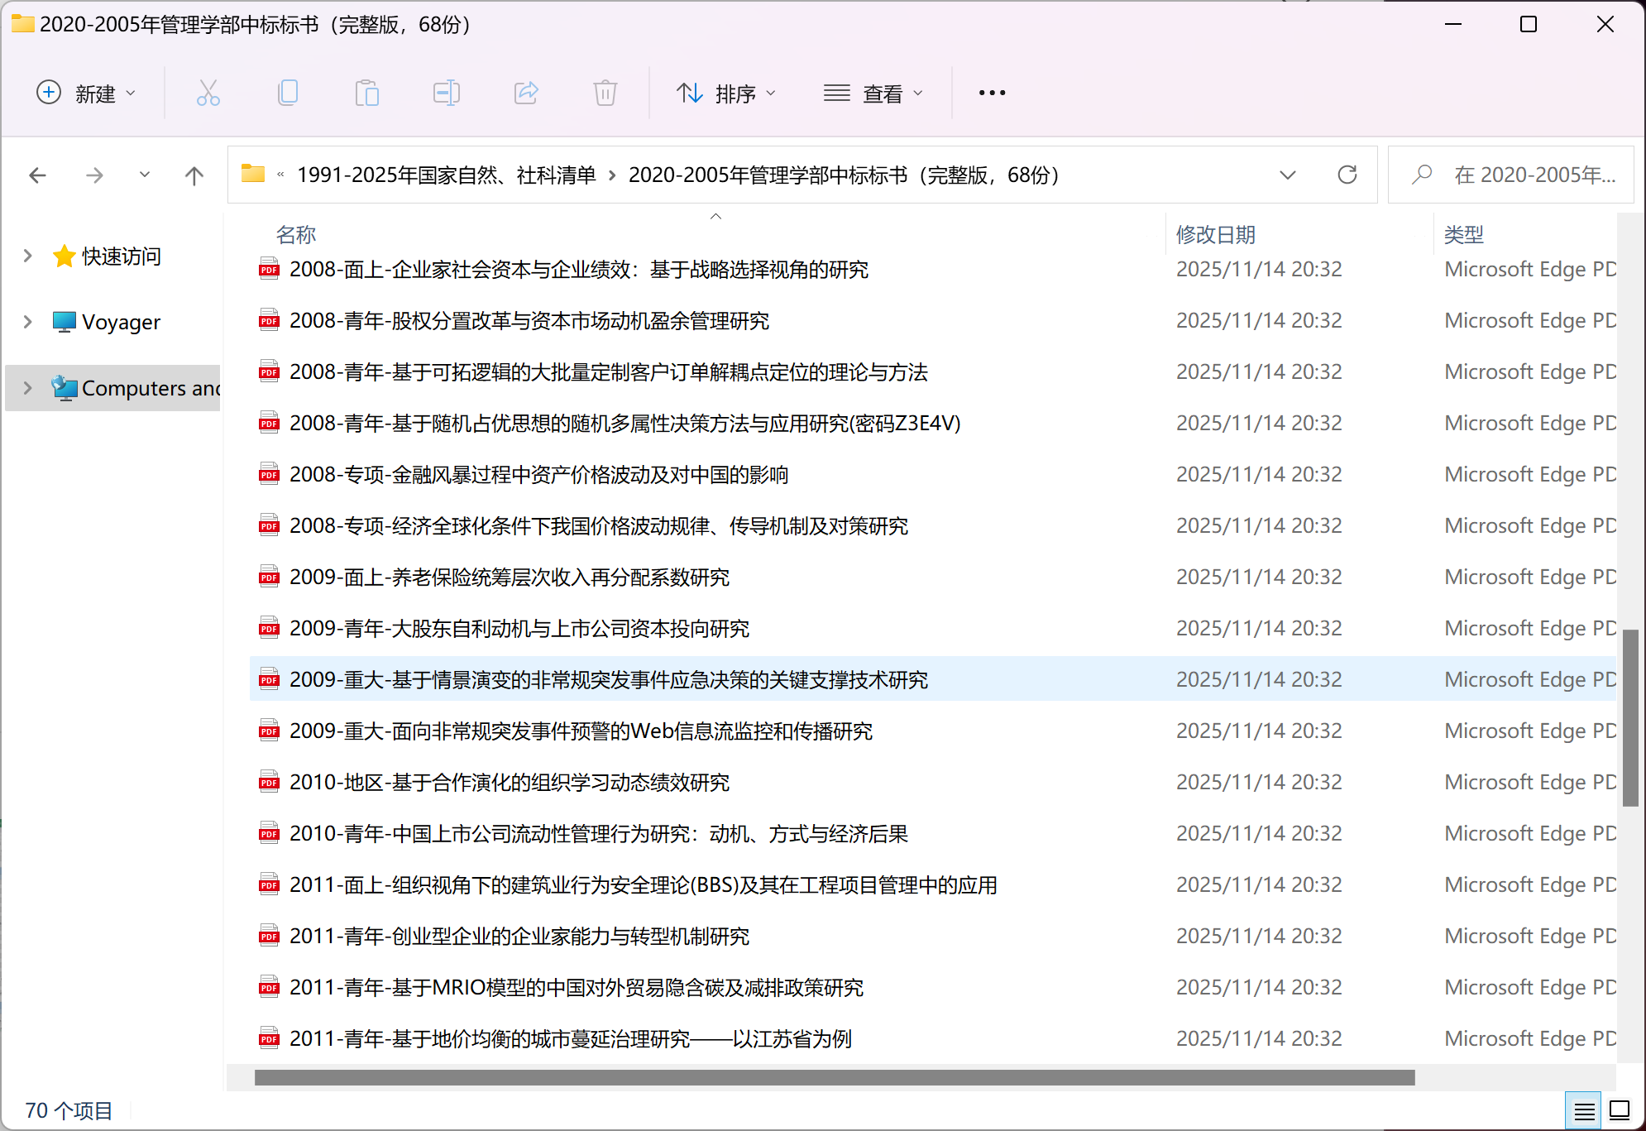
Task: Open the 排序 sort menu
Action: [726, 93]
